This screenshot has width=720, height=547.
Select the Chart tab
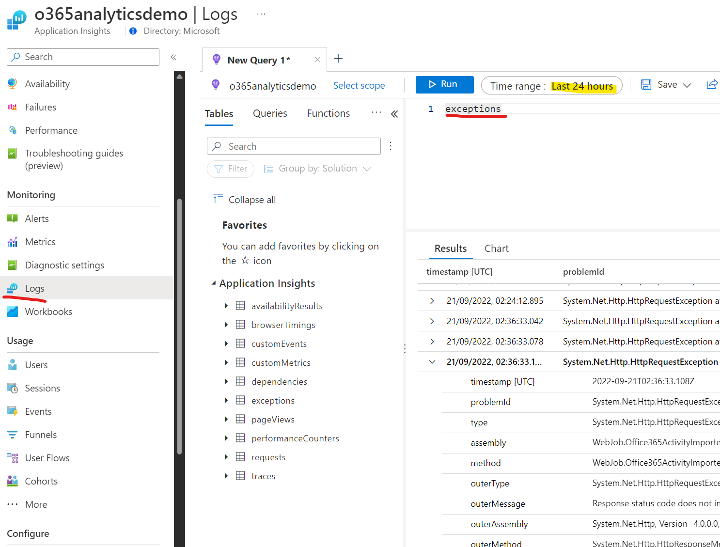click(x=496, y=249)
